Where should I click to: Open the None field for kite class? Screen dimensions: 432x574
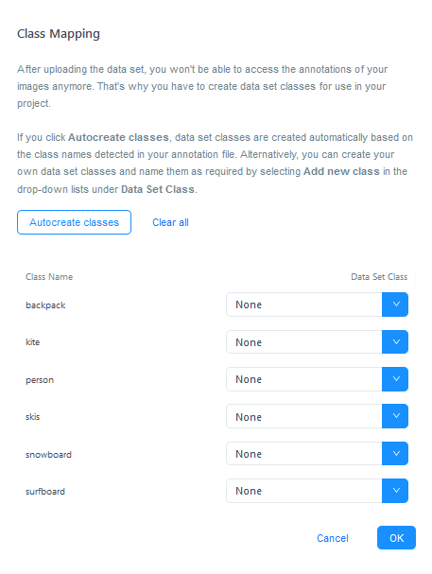click(x=304, y=342)
